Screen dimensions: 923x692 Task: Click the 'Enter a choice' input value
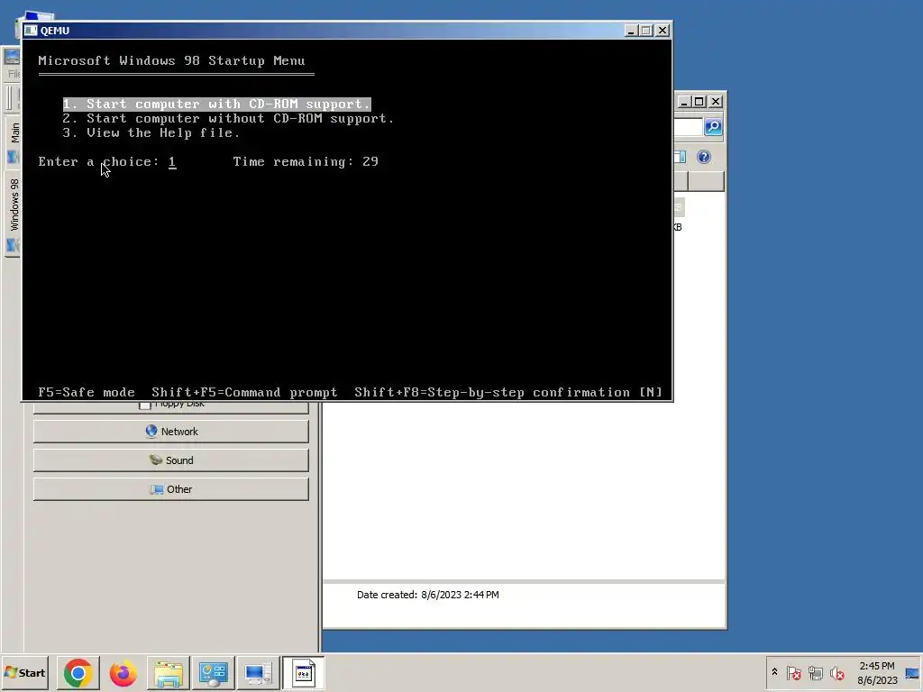pos(172,162)
